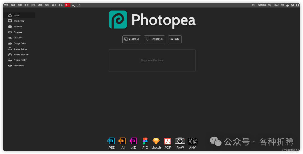Open the 文件 (File) menu
This screenshot has height=154, width=303.
pyautogui.click(x=6, y=5)
